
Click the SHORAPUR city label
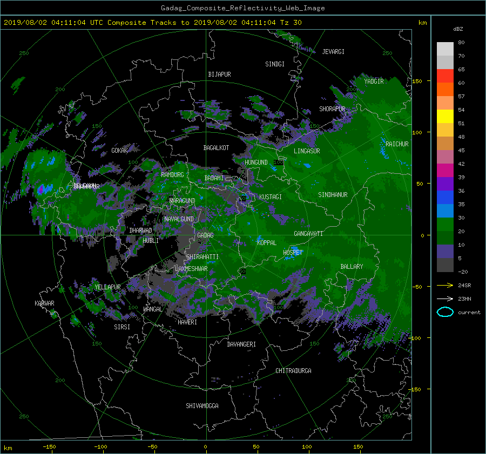pyautogui.click(x=332, y=109)
